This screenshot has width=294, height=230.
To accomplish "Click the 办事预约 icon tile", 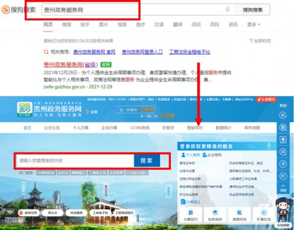I will (x=190, y=215).
